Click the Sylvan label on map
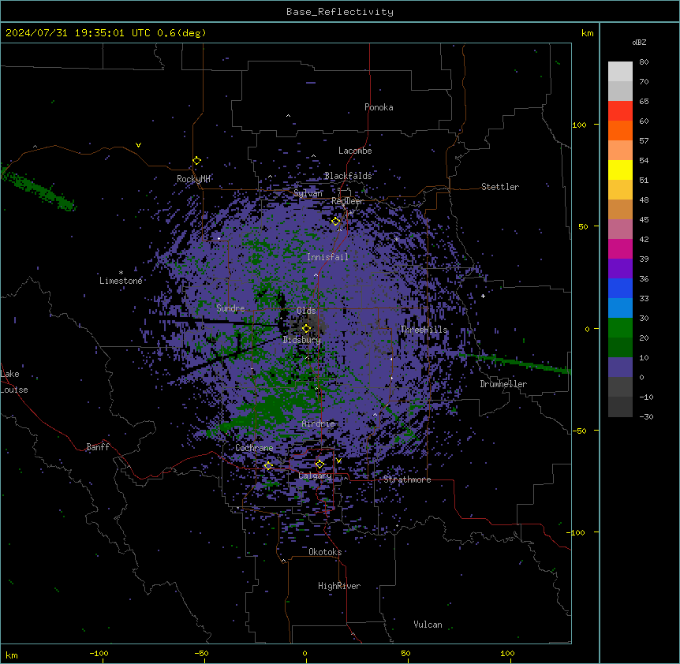Image resolution: width=680 pixels, height=664 pixels. [x=308, y=193]
